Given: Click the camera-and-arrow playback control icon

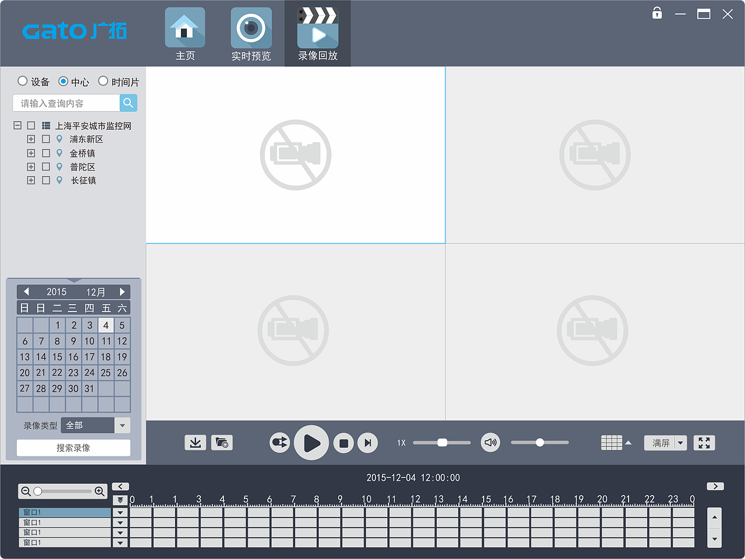Looking at the screenshot, I should click(x=280, y=443).
